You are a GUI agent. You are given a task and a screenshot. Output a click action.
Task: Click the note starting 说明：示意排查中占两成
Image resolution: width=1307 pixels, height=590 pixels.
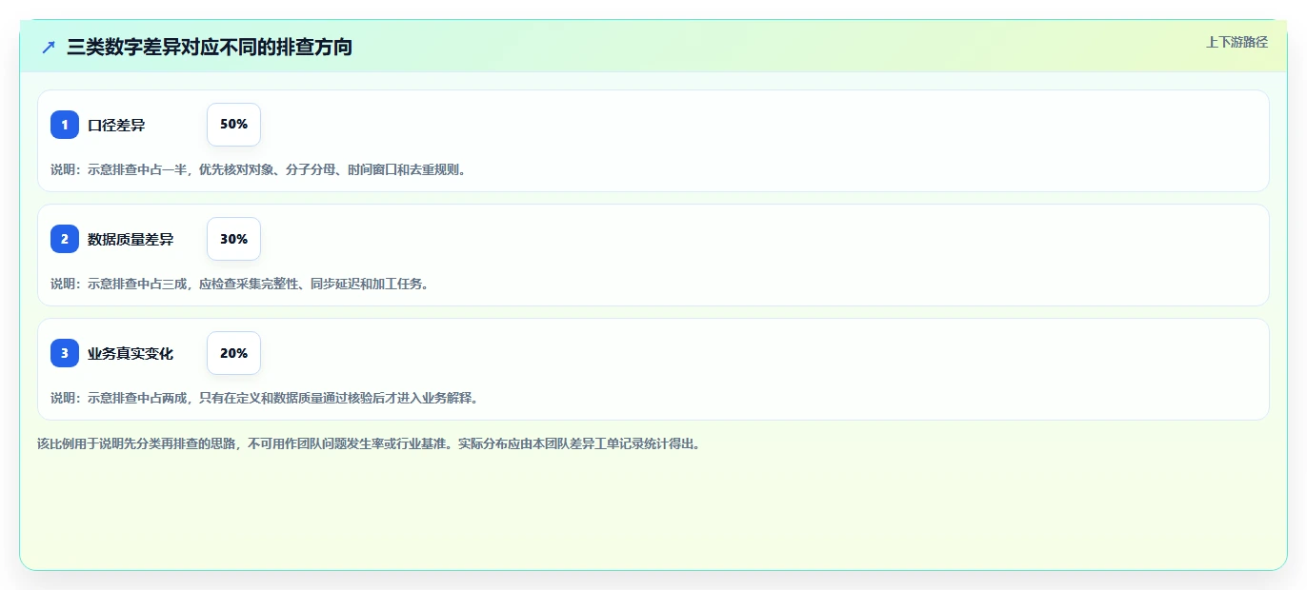click(265, 398)
